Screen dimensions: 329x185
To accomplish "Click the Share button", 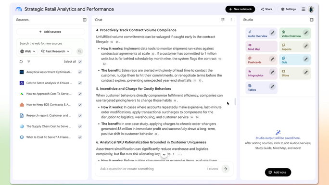I will pyautogui.click(x=266, y=9).
